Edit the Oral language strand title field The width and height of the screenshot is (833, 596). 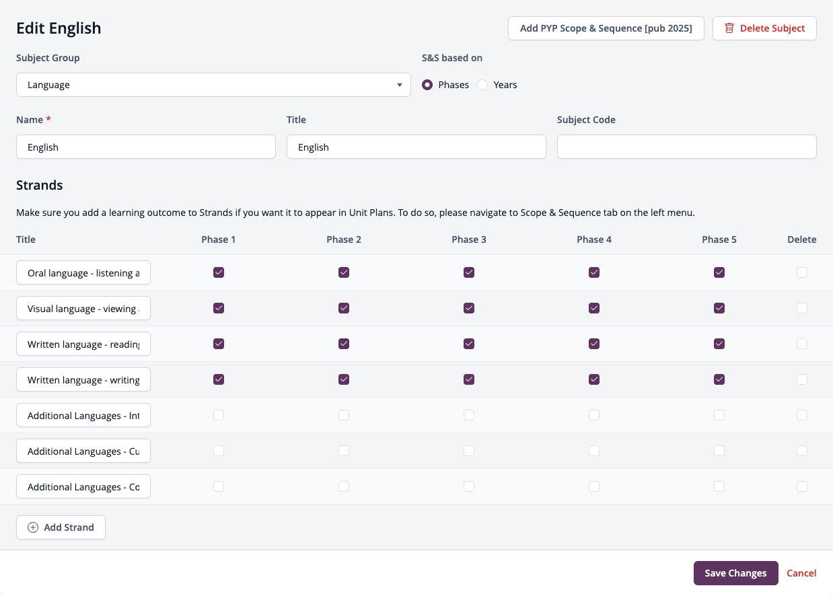pyautogui.click(x=83, y=273)
